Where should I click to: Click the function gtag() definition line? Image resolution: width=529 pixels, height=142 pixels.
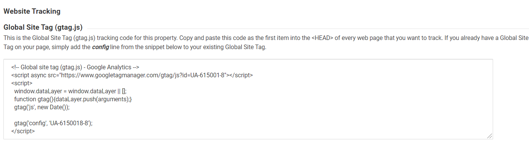point(73,99)
